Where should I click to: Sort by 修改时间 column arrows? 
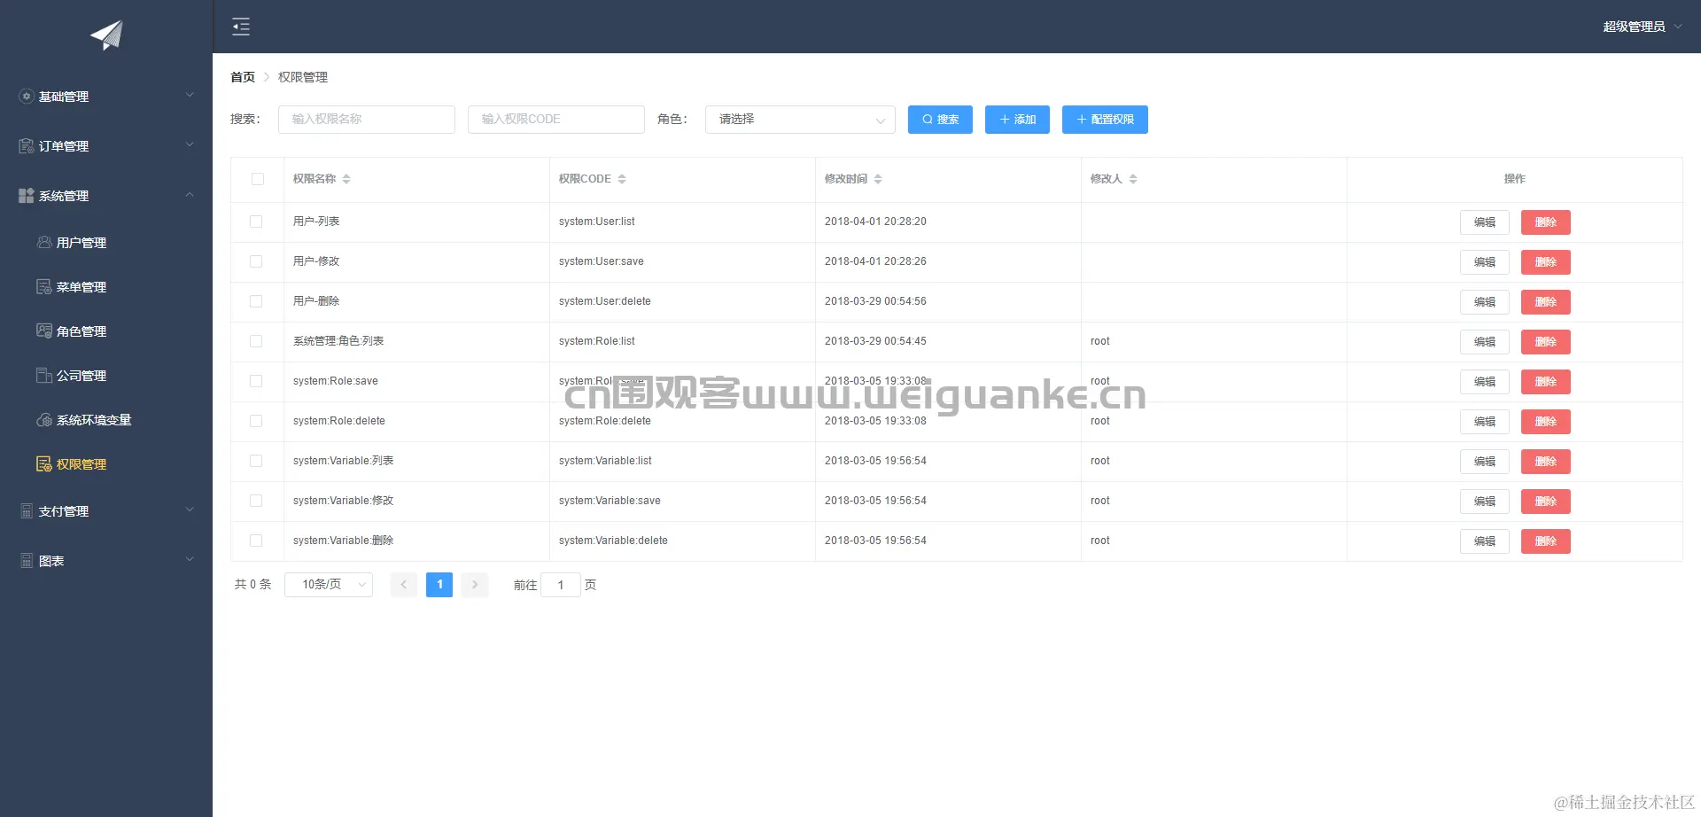click(878, 179)
